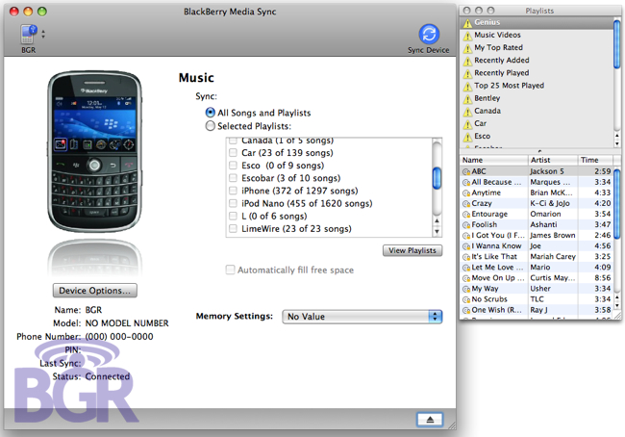Check the iPhone (372 of 1297 songs) playlist
This screenshot has width=625, height=437.
[x=233, y=191]
